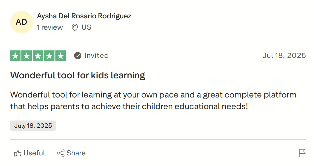Report this review using the flag icon
314x166 pixels.
(302, 153)
